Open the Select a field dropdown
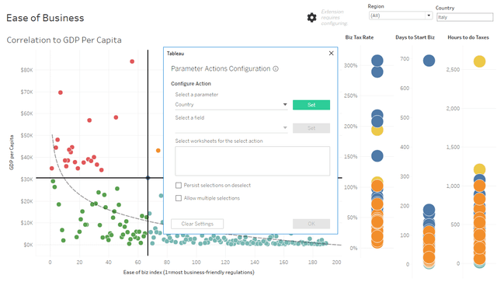 [231, 127]
